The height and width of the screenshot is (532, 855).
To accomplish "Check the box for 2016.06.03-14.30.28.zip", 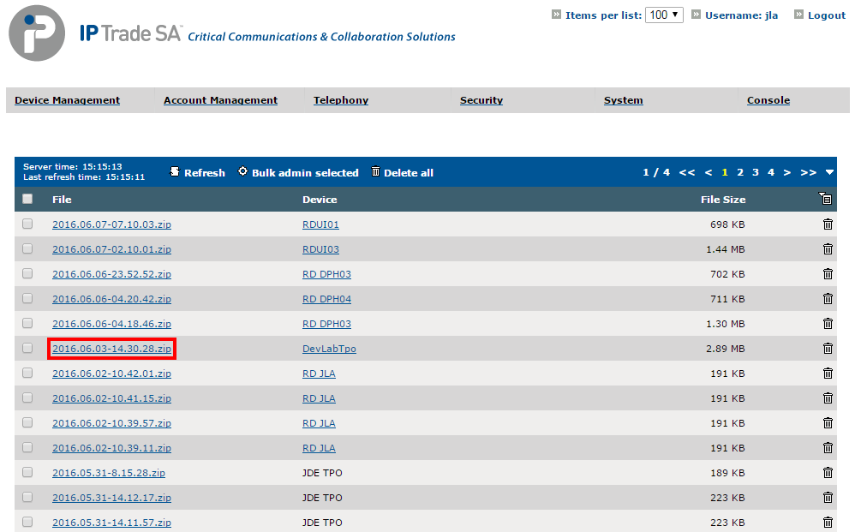I will click(x=27, y=348).
